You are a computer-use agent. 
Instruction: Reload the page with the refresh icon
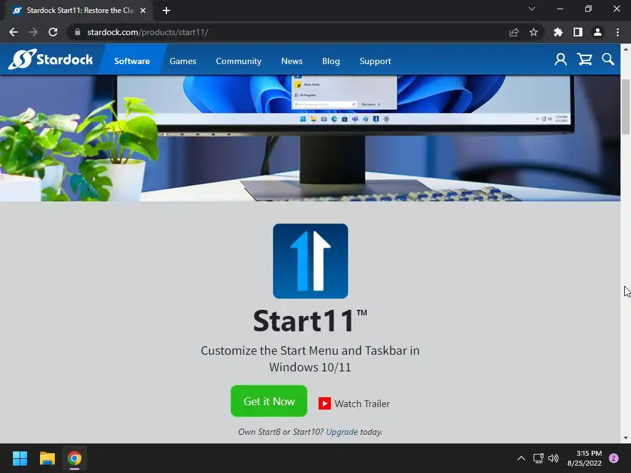tap(53, 32)
